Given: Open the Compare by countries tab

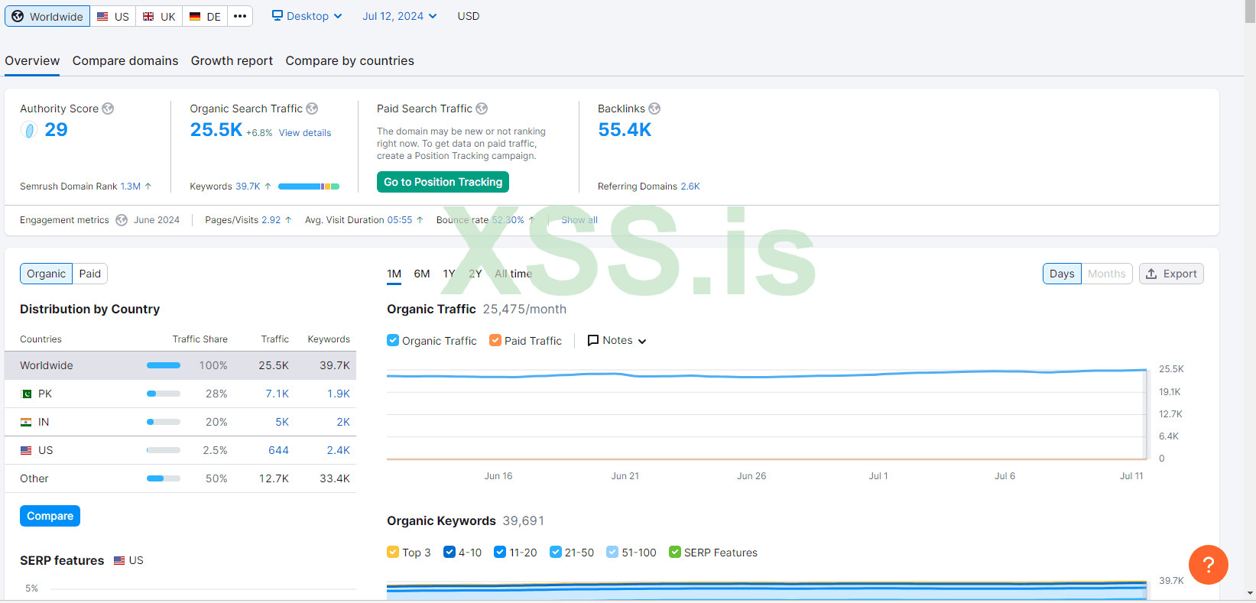Looking at the screenshot, I should tap(350, 61).
